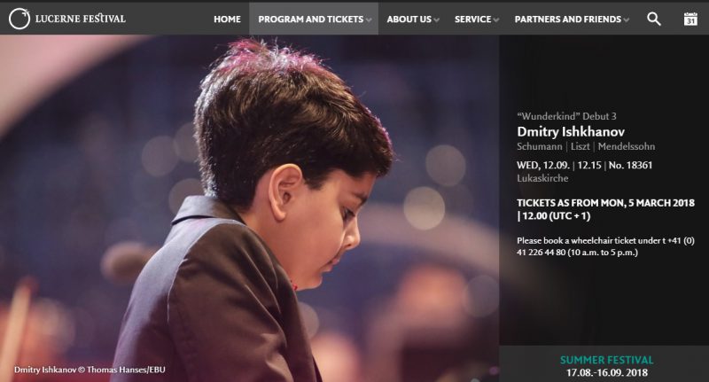The image size is (709, 382).
Task: Open the Dmitry Ishkhanov event title
Action: pos(571,131)
